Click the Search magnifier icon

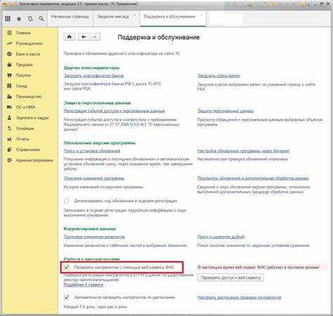[x=41, y=18]
